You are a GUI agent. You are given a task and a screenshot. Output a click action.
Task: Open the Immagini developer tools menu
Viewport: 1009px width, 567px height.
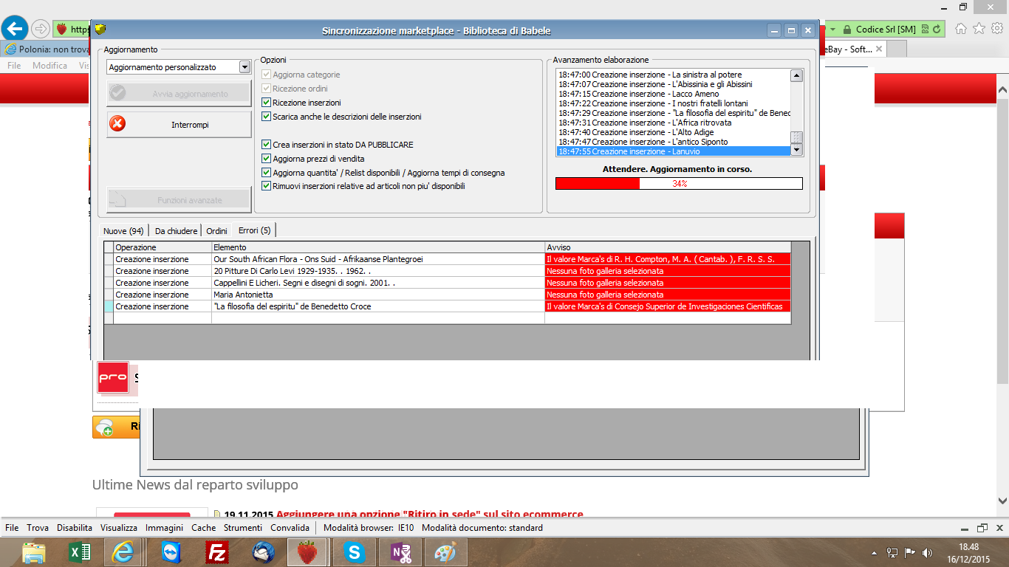click(164, 528)
